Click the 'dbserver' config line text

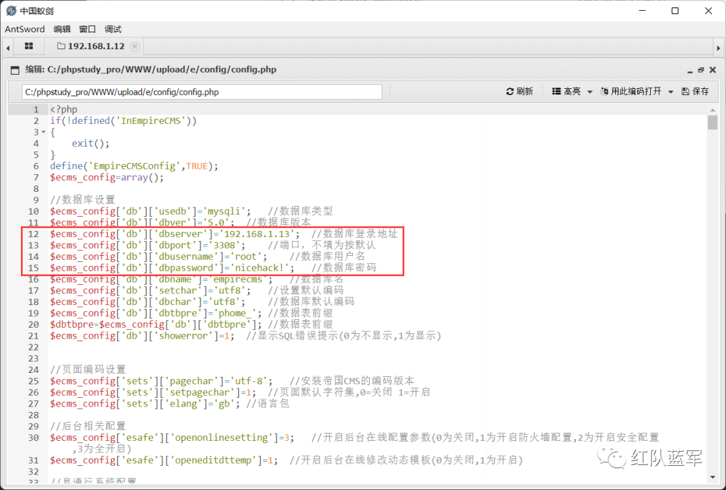pos(224,234)
